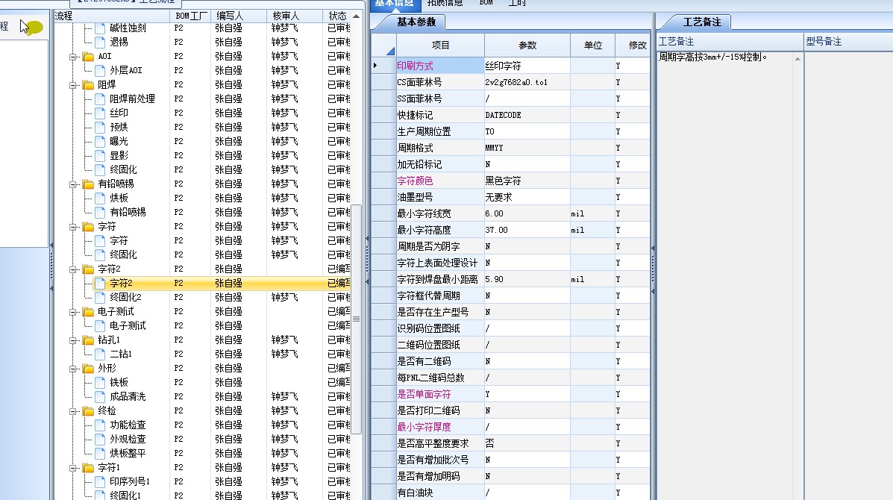Click the document icon next to 印序列号1

tap(100, 482)
